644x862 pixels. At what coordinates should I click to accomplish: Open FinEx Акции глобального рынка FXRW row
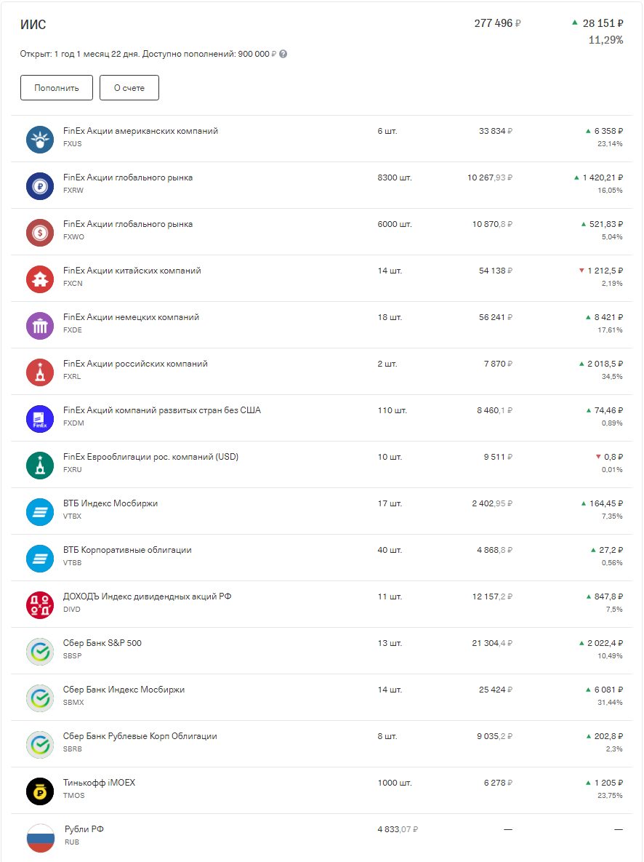point(321,185)
